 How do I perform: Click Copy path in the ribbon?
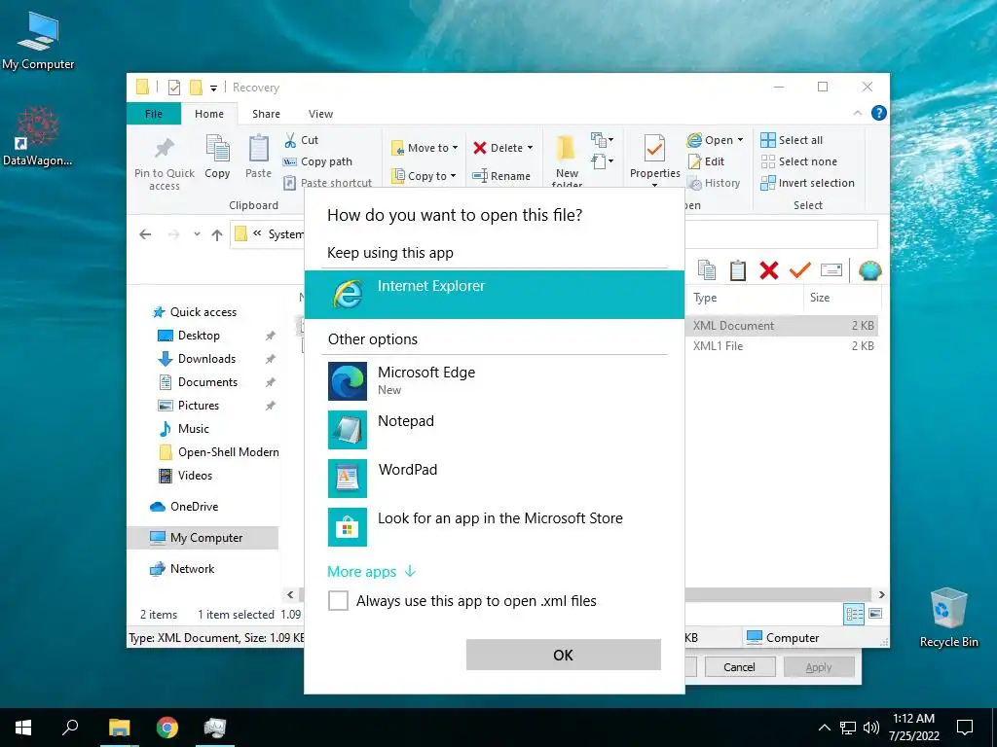tap(317, 161)
